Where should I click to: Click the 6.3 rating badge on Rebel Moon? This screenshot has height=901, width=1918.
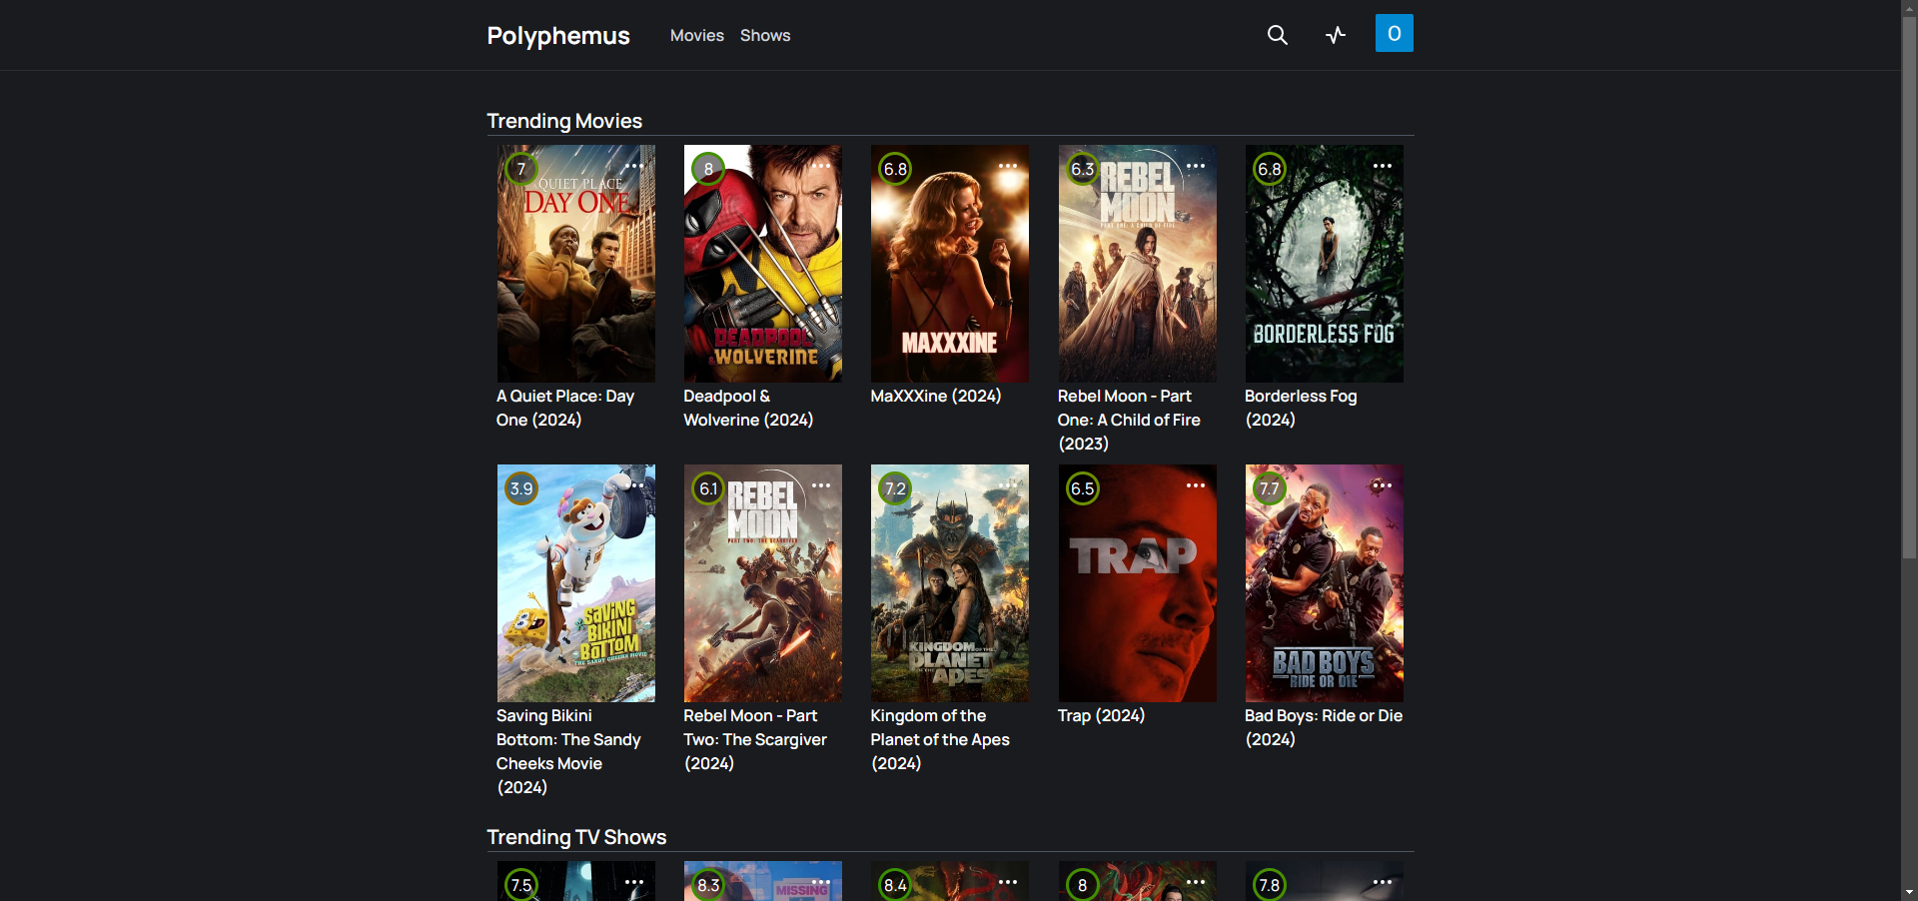[x=1083, y=169]
